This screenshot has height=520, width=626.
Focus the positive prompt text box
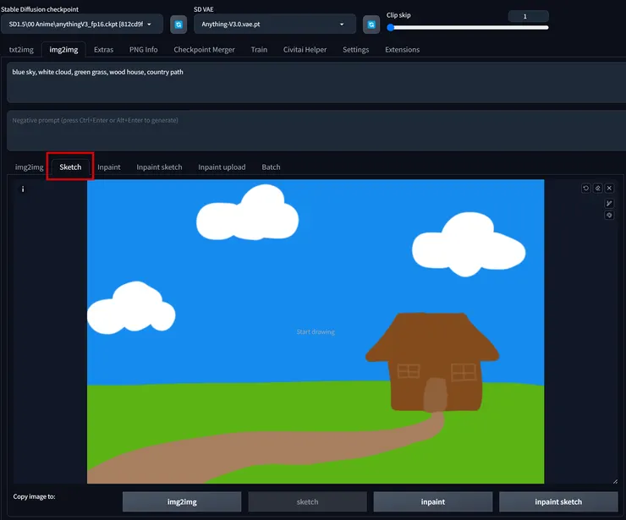(x=316, y=82)
